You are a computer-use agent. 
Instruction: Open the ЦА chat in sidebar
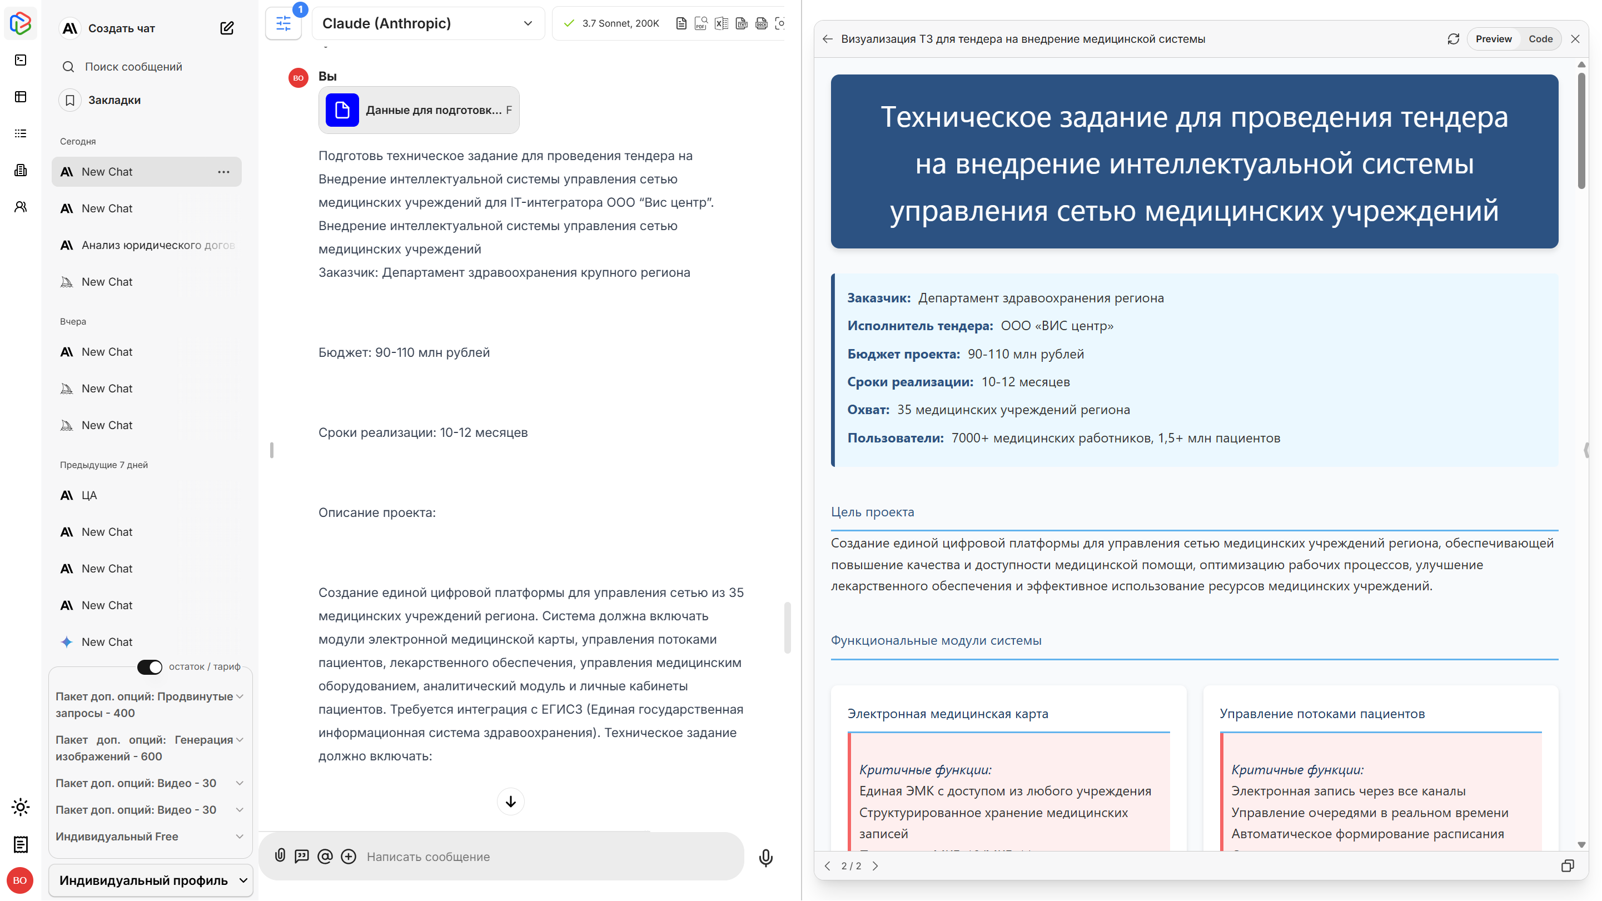pos(147,496)
